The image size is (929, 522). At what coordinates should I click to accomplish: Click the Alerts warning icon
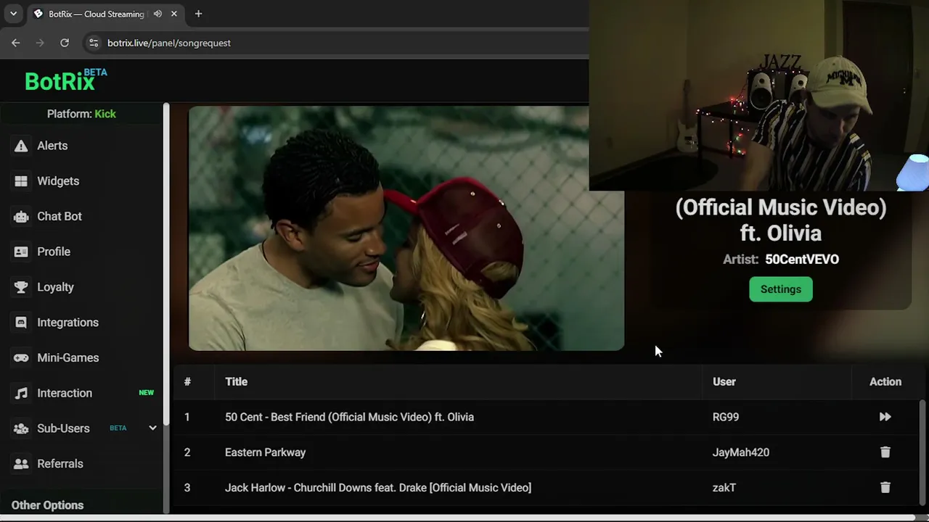tap(21, 146)
